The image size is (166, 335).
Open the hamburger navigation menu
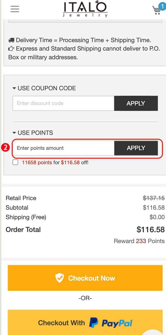[x=15, y=9]
